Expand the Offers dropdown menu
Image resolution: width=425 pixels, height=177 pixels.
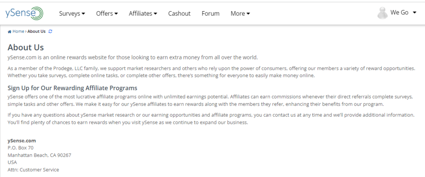pyautogui.click(x=107, y=13)
